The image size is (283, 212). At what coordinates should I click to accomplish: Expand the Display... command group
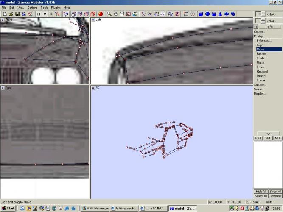pyautogui.click(x=260, y=94)
